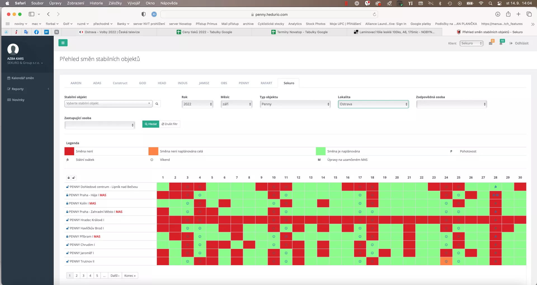Image resolution: width=537 pixels, height=285 pixels.
Task: Switch to the RAFART tab
Action: [x=266, y=83]
